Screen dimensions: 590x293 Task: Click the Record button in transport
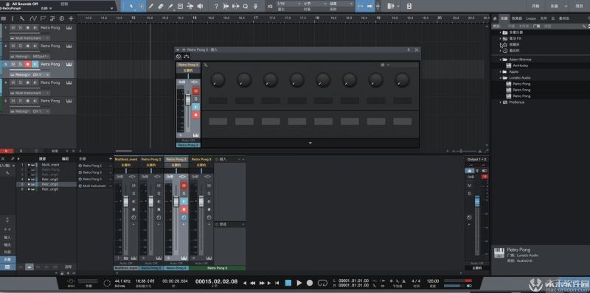pyautogui.click(x=310, y=283)
